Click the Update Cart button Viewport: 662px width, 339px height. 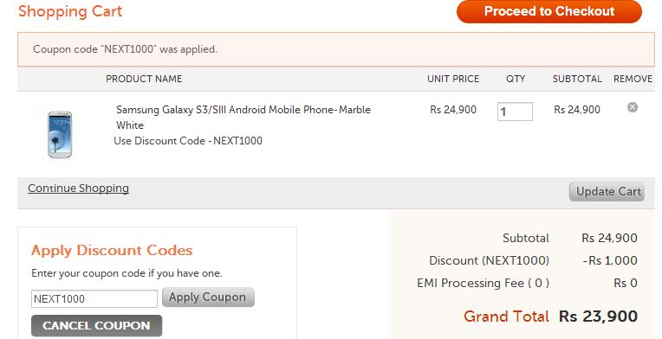pos(607,192)
